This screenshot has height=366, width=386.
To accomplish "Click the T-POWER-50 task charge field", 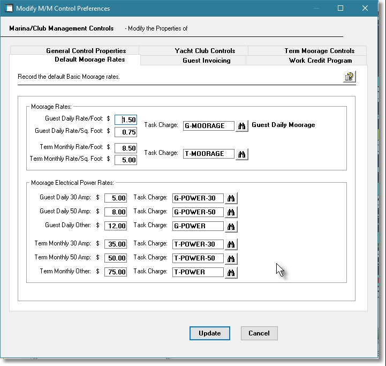I will 198,258.
